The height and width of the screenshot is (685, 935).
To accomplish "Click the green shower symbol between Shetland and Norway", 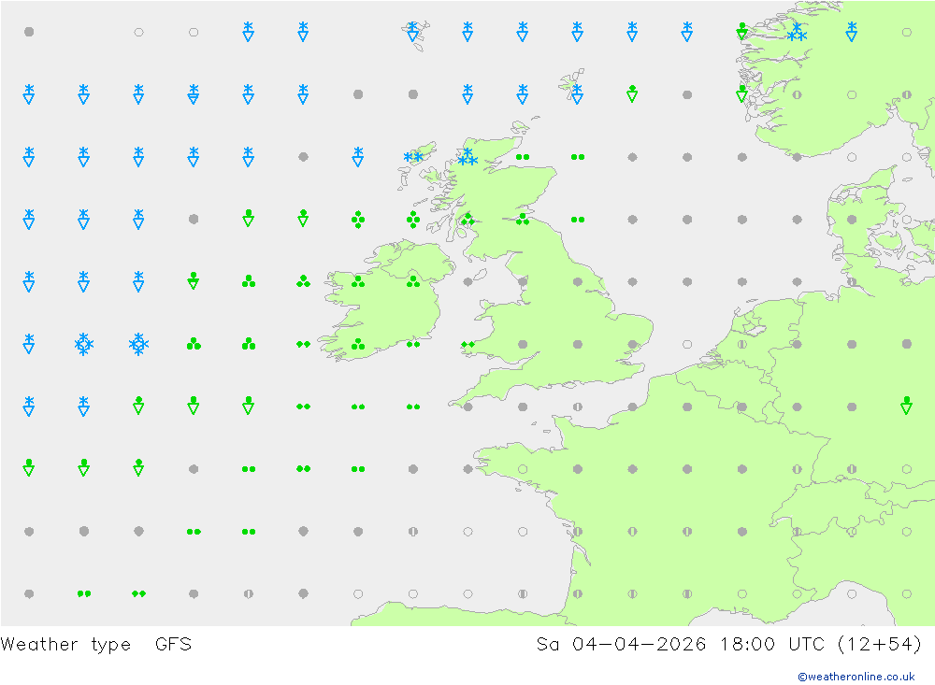I will (x=632, y=93).
